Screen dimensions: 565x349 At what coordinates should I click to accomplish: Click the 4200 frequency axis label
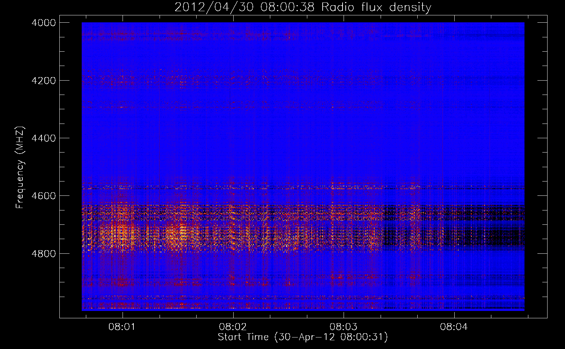point(44,81)
